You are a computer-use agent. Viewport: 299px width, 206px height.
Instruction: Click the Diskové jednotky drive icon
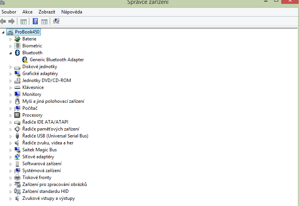[17, 67]
